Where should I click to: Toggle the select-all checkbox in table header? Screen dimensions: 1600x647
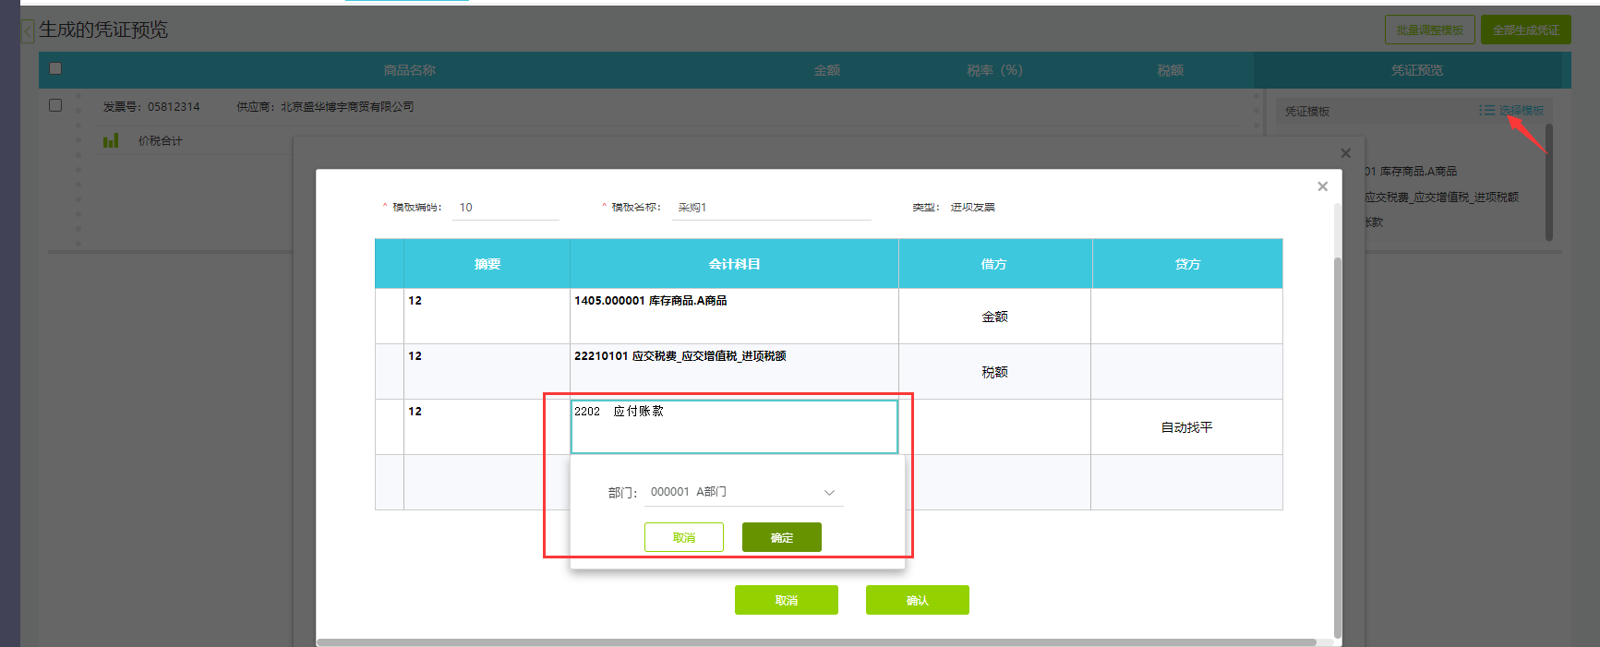pyautogui.click(x=55, y=68)
